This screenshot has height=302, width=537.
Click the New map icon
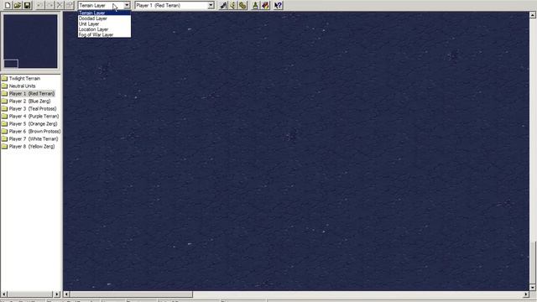8,5
